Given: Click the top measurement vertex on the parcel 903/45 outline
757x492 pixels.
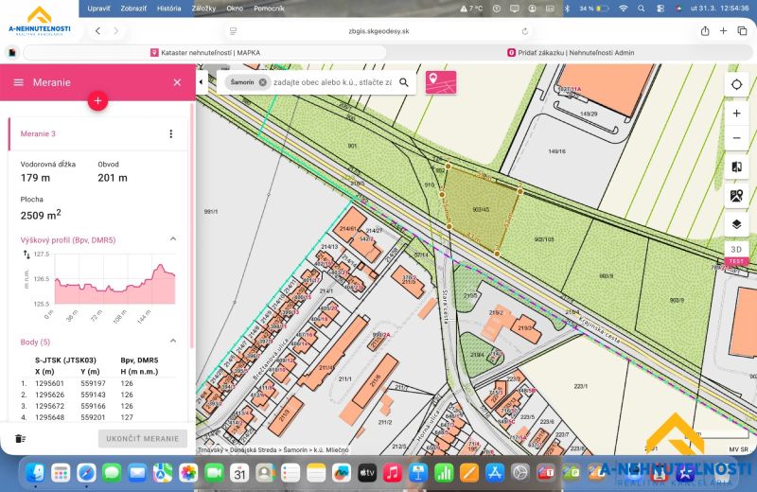Looking at the screenshot, I should click(448, 167).
